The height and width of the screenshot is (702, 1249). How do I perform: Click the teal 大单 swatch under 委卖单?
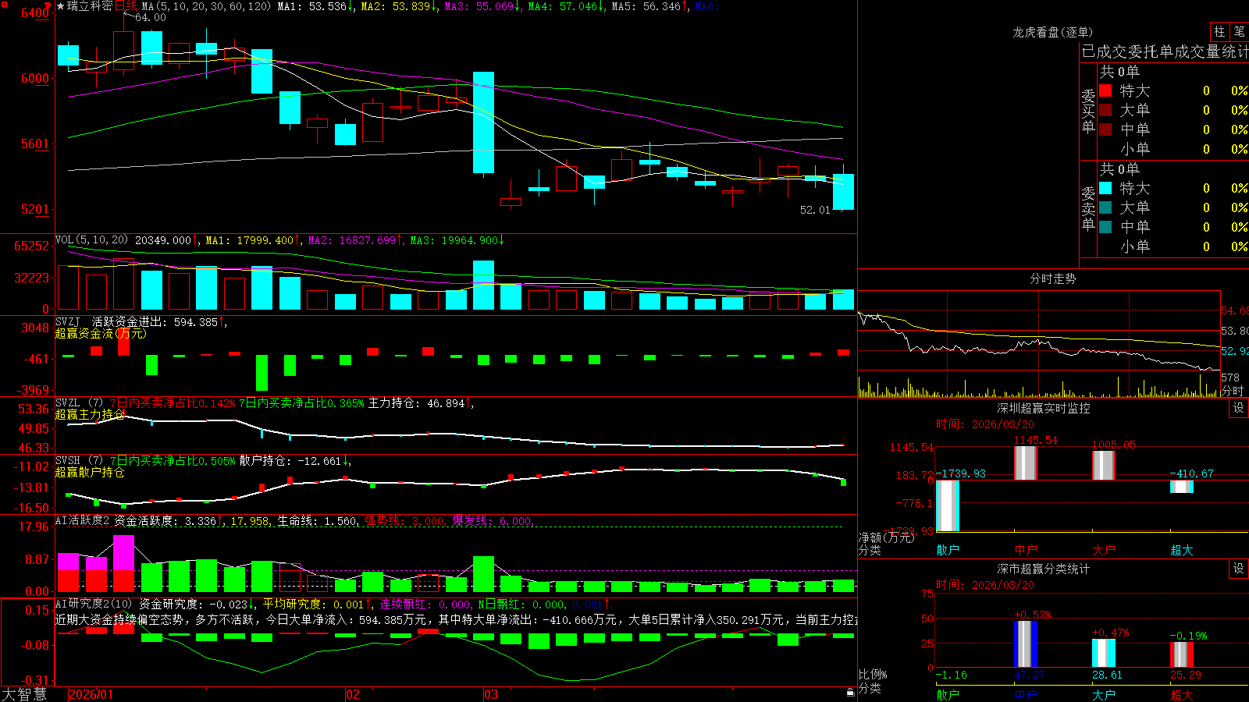point(1105,207)
